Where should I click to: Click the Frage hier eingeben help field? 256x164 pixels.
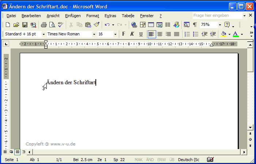pyautogui.click(x=218, y=16)
